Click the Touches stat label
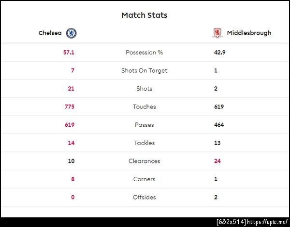Viewport: 290px width, 227px height. [x=144, y=107]
